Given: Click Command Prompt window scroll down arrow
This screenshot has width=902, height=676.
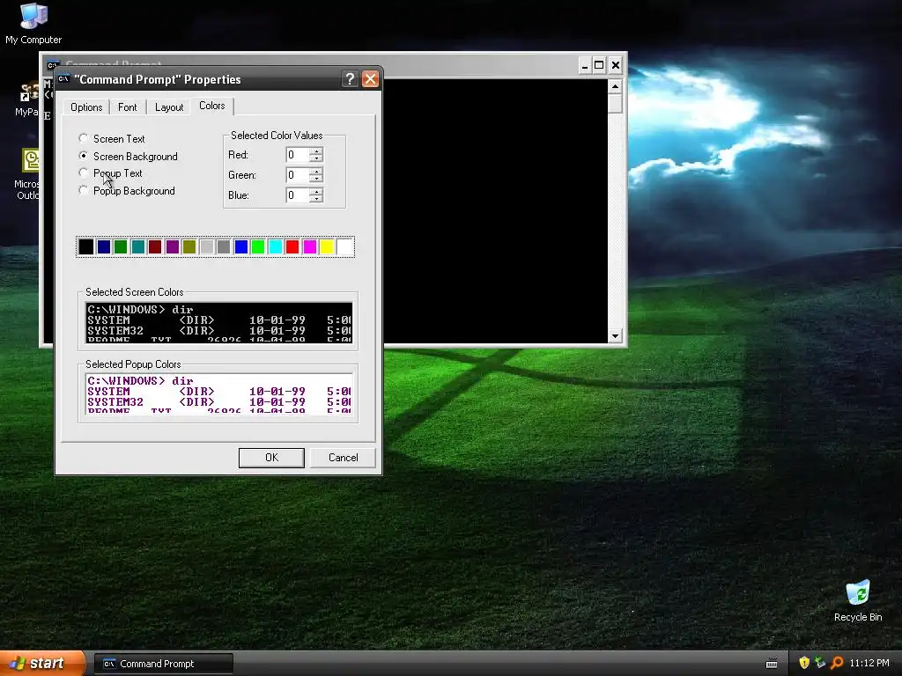Looking at the screenshot, I should [x=615, y=335].
